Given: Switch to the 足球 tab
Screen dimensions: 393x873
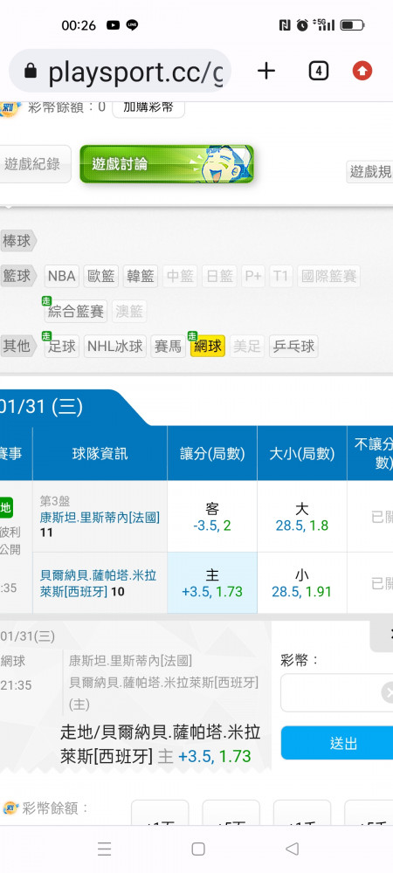Looking at the screenshot, I should coord(62,347).
